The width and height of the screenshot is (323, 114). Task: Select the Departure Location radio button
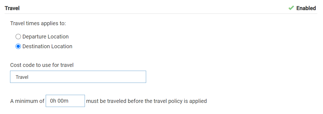tap(18, 37)
